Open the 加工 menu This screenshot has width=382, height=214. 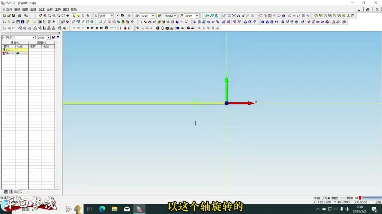(x=42, y=9)
